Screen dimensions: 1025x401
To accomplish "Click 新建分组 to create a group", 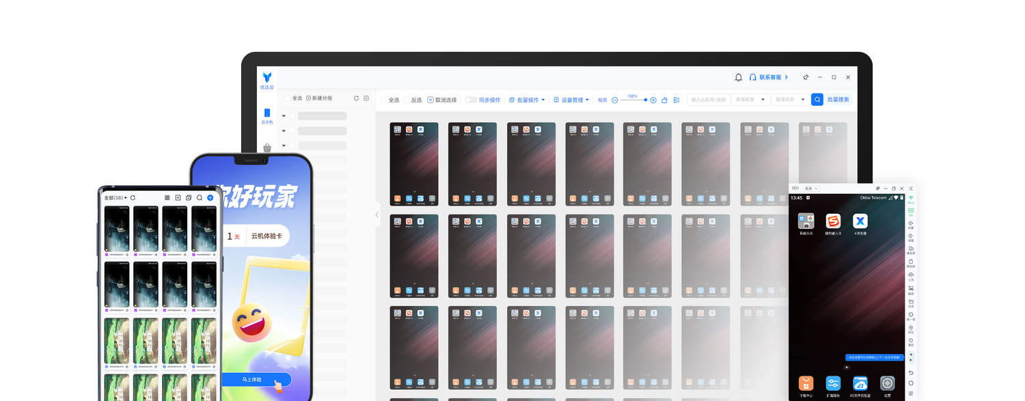I will point(319,98).
